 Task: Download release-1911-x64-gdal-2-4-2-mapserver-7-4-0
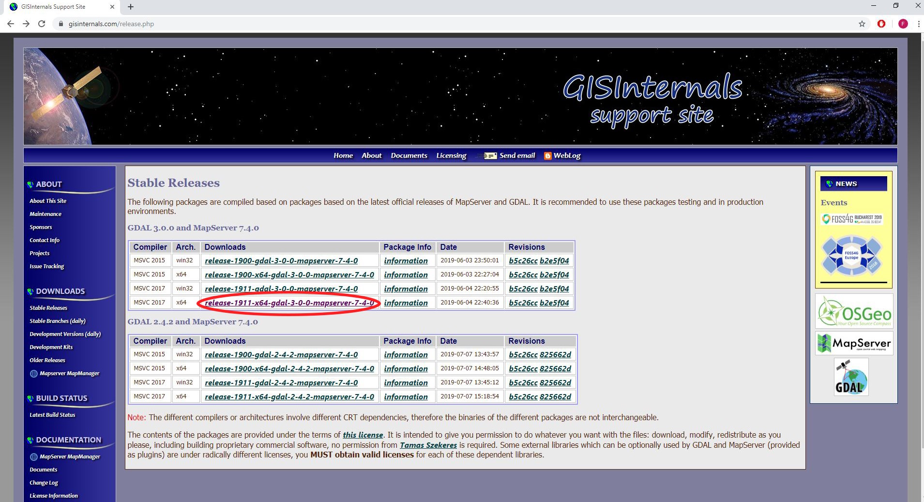click(289, 396)
